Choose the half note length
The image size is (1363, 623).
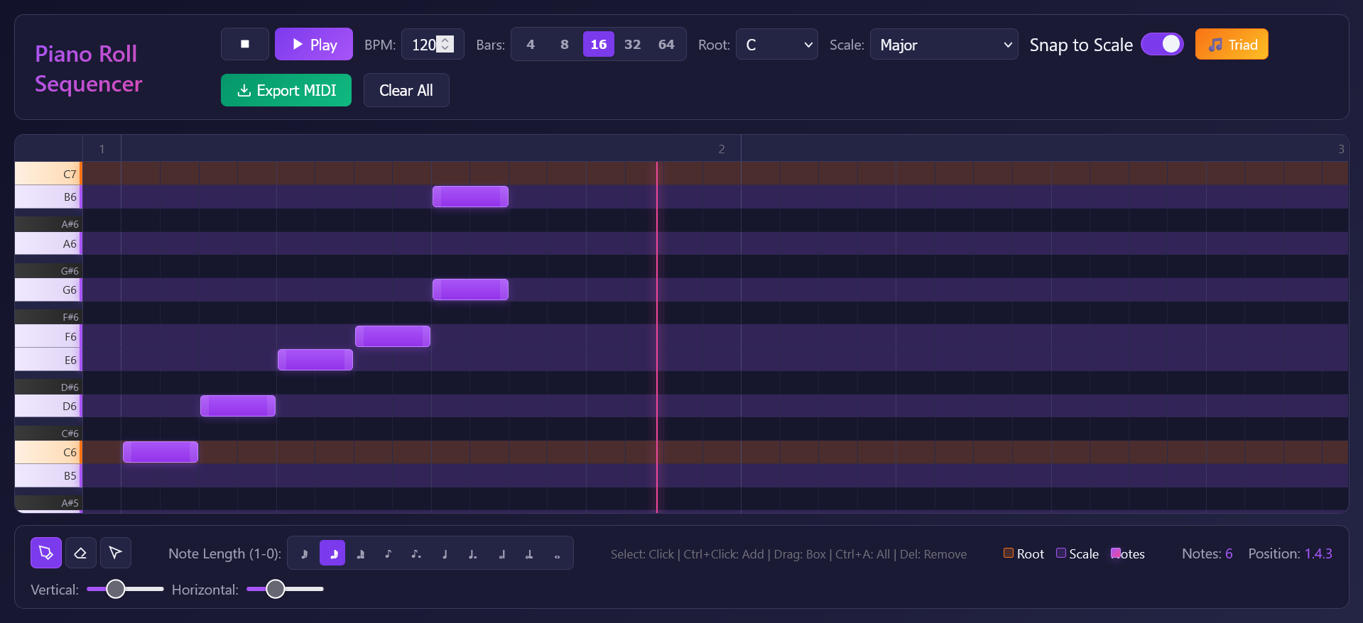(x=501, y=554)
